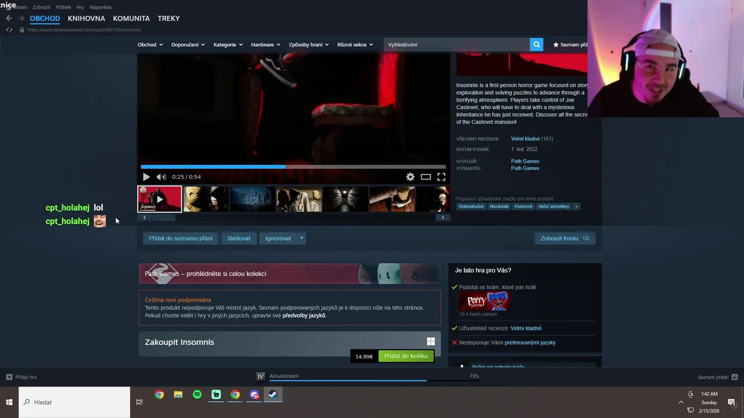The height and width of the screenshot is (418, 744).
Task: Open the Velmi kladné reviews link
Action: click(x=525, y=139)
